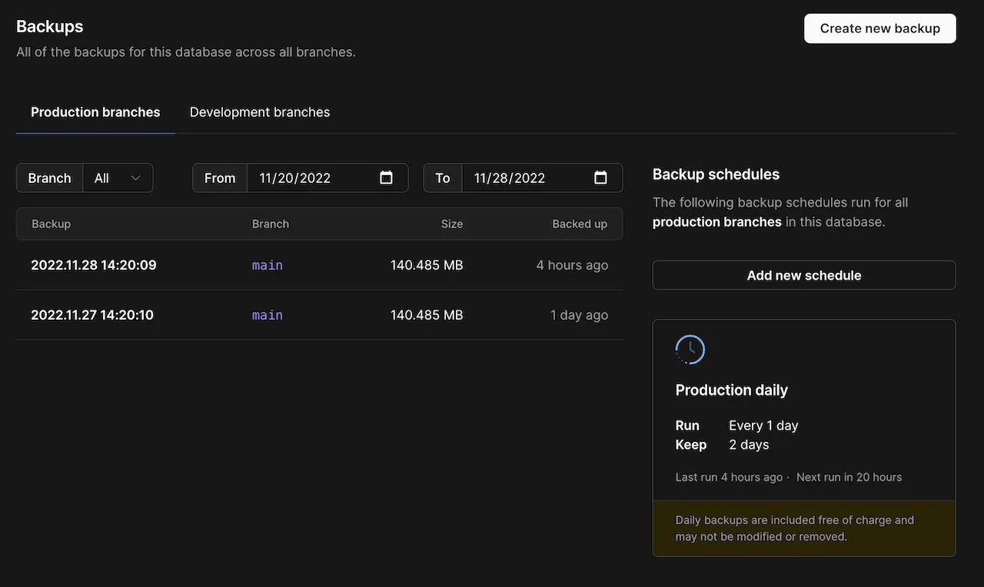Open backup 2022.11.28 14:20:09
Viewport: 984px width, 587px height.
pyautogui.click(x=94, y=265)
